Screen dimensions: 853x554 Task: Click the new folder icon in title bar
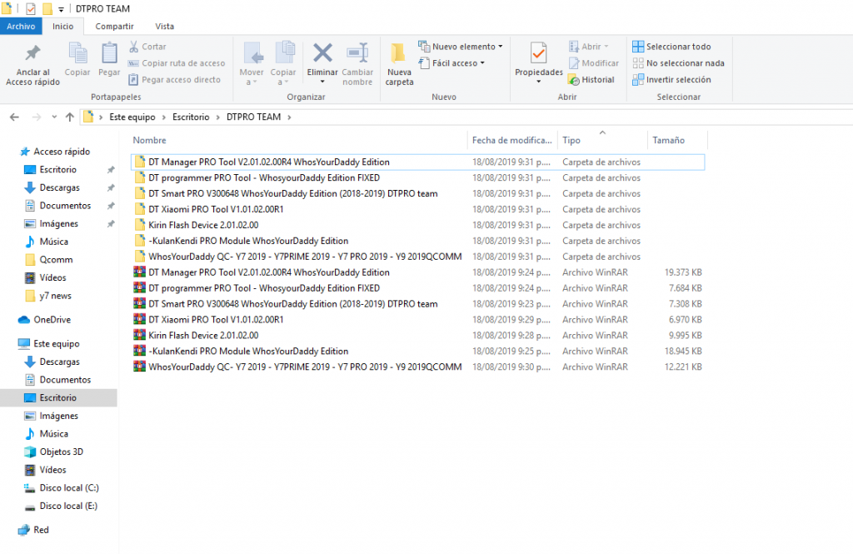(x=47, y=8)
